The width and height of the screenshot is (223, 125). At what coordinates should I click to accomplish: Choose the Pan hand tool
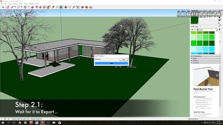click(x=70, y=7)
